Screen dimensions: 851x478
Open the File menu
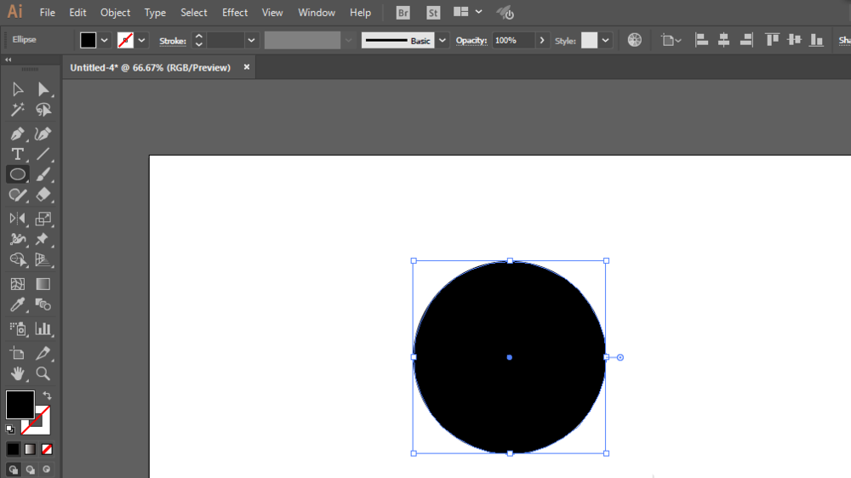(x=47, y=13)
